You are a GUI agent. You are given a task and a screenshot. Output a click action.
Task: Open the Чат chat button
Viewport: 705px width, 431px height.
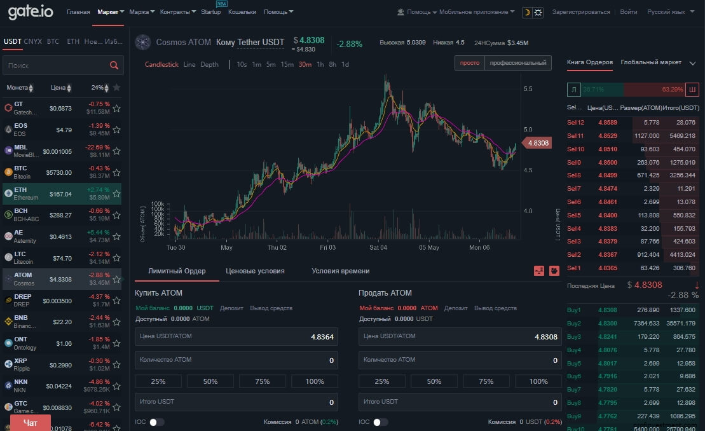pos(30,423)
